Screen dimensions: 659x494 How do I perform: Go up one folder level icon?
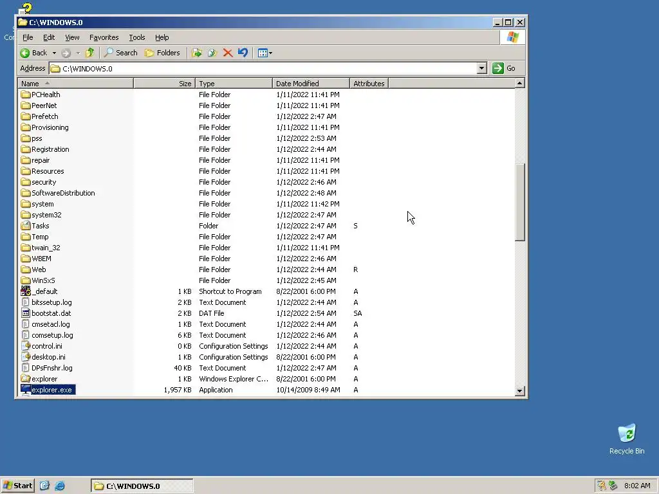coord(89,53)
